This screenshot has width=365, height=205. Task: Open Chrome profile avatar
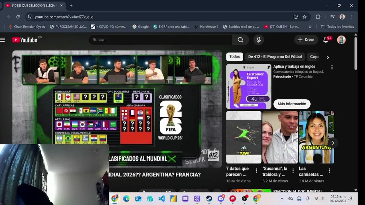pyautogui.click(x=342, y=17)
